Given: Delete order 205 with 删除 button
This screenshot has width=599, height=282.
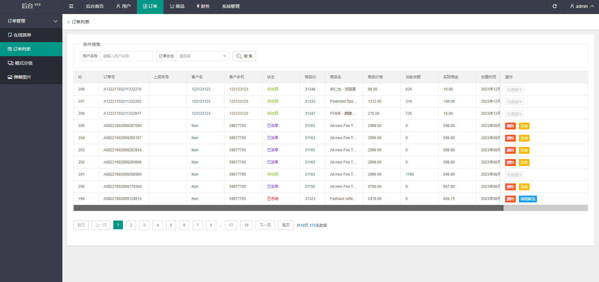Looking at the screenshot, I should click(510, 126).
